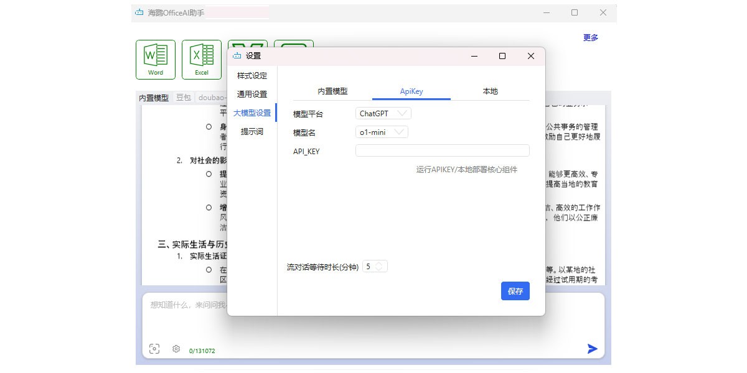Open 通用设置 in the settings sidebar
Viewport: 747px width, 373px height.
[251, 94]
